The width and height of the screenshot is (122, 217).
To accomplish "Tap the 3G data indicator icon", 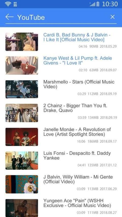I will click(x=15, y=4).
